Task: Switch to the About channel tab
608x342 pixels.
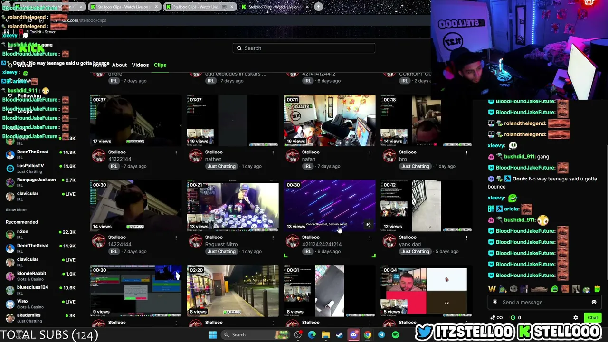Action: [119, 65]
